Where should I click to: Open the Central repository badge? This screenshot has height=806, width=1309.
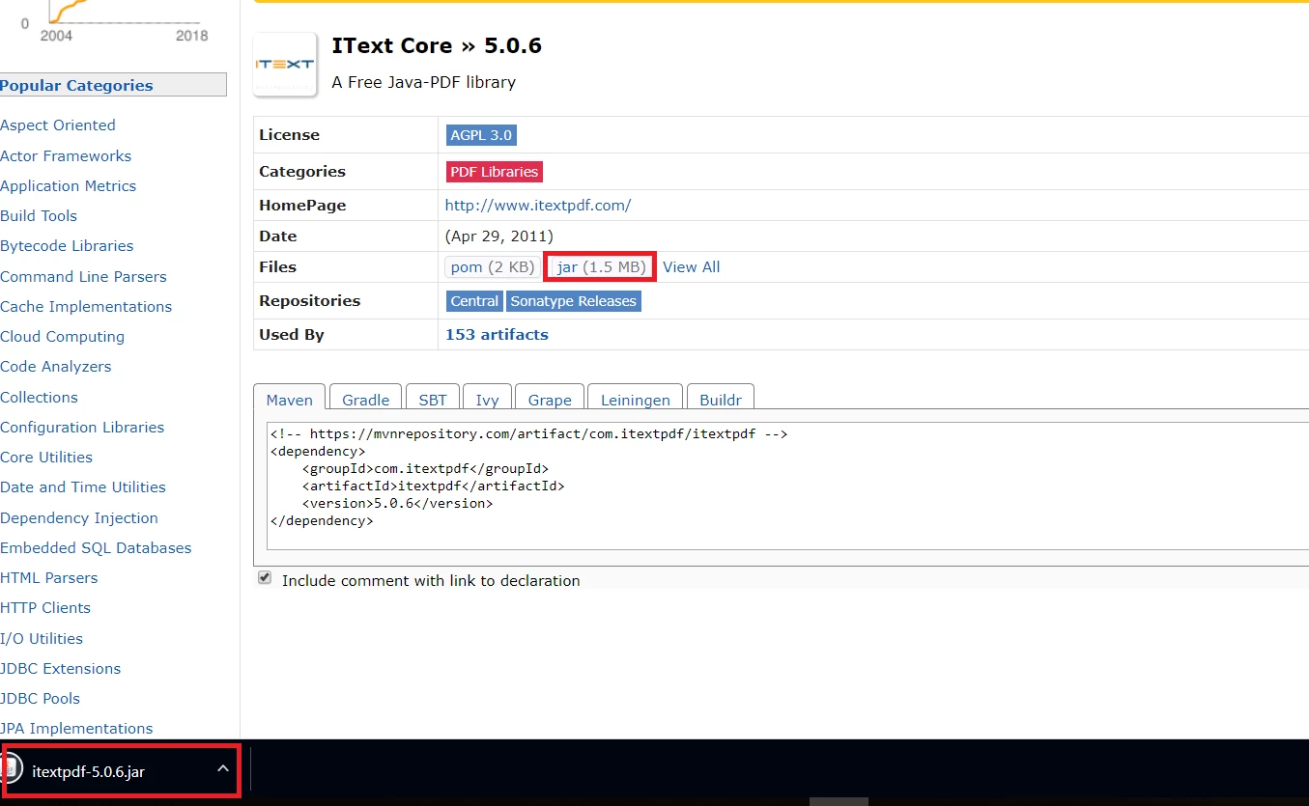[x=474, y=301]
